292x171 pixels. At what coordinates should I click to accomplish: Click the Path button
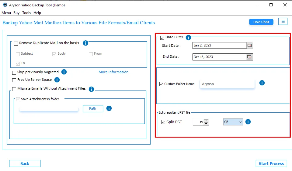click(93, 108)
